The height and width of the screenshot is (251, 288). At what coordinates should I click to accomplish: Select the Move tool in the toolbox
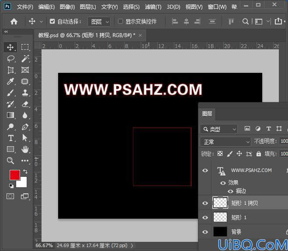(10, 47)
